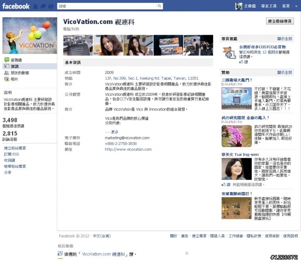Open 相片 photos in sidebar

point(14,79)
